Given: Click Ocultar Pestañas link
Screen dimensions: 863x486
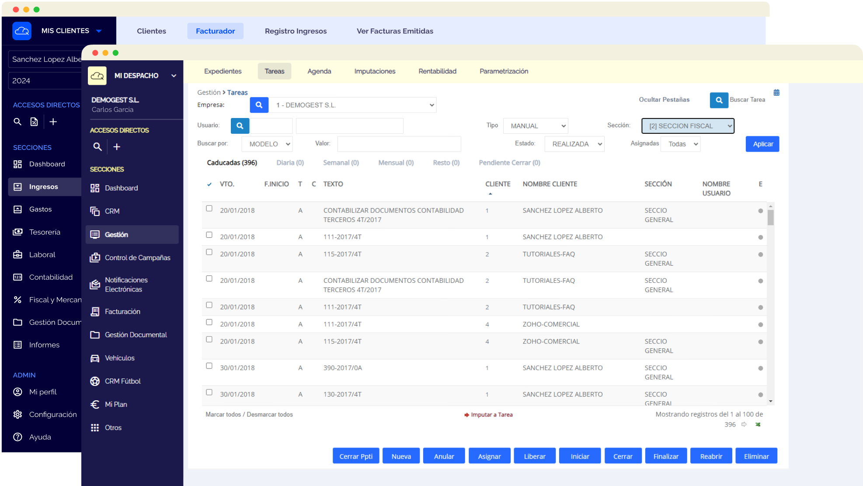Looking at the screenshot, I should (664, 100).
